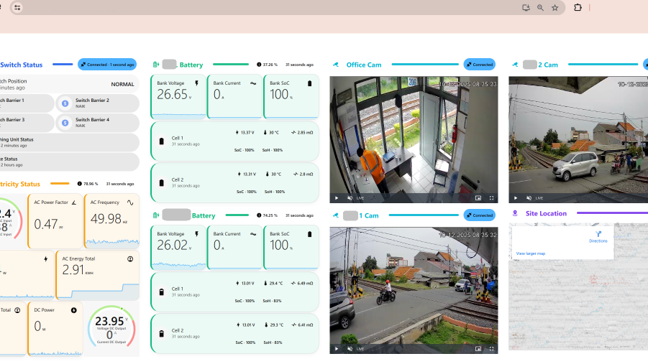Image resolution: width=648 pixels, height=364 pixels.
Task: Toggle picture-in-picture on bottom-left camera feed
Action: pos(478,349)
